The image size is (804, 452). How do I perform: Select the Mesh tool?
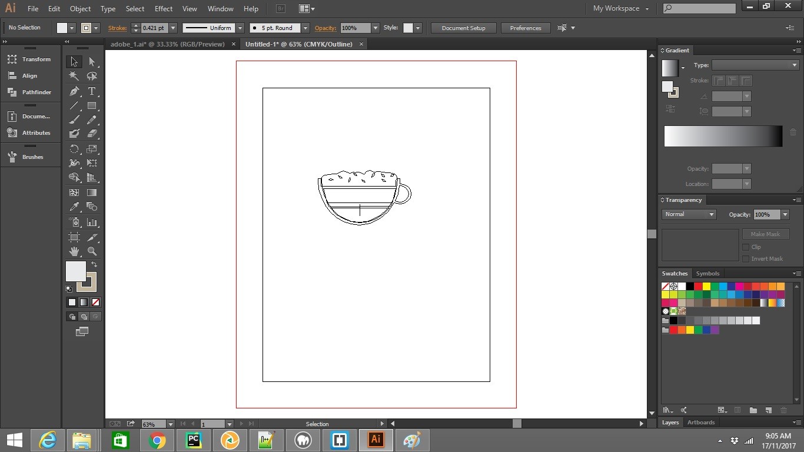(x=74, y=192)
